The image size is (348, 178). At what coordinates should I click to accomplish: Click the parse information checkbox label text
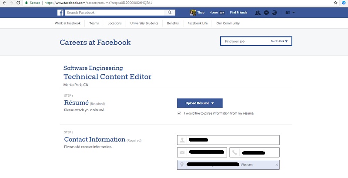219,113
